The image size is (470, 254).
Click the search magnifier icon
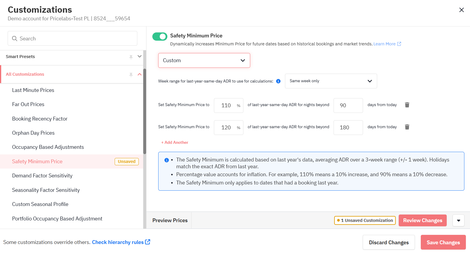(x=14, y=39)
